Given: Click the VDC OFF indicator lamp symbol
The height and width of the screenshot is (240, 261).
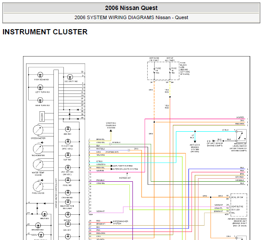Looking at the screenshot, I should tap(68, 167).
